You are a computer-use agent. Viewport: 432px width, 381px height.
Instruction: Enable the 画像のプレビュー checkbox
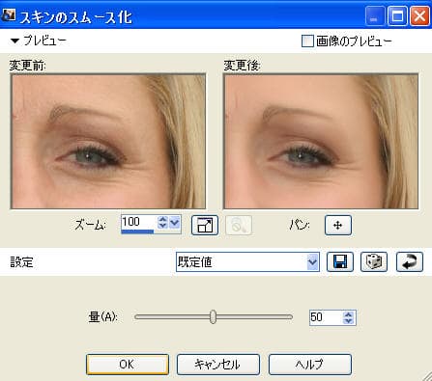pyautogui.click(x=307, y=41)
